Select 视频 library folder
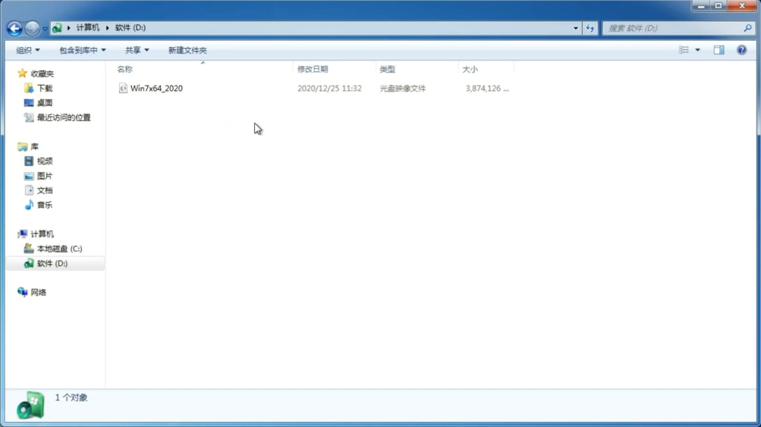Screen dimensions: 761x427 (45, 161)
